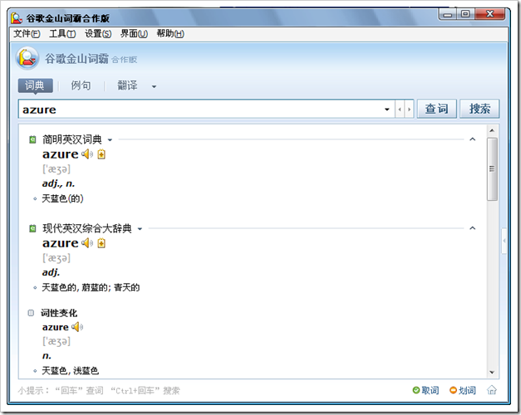This screenshot has width=521, height=415.
Task: Play pronunciation under 词性变化 section
Action: click(x=77, y=327)
